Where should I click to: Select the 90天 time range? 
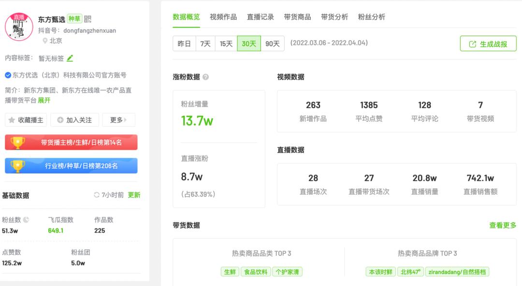click(272, 43)
